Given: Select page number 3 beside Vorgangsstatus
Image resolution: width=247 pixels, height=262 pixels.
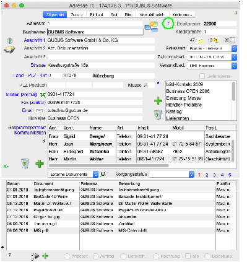Looking at the screenshot, I should pyautogui.click(x=214, y=175).
